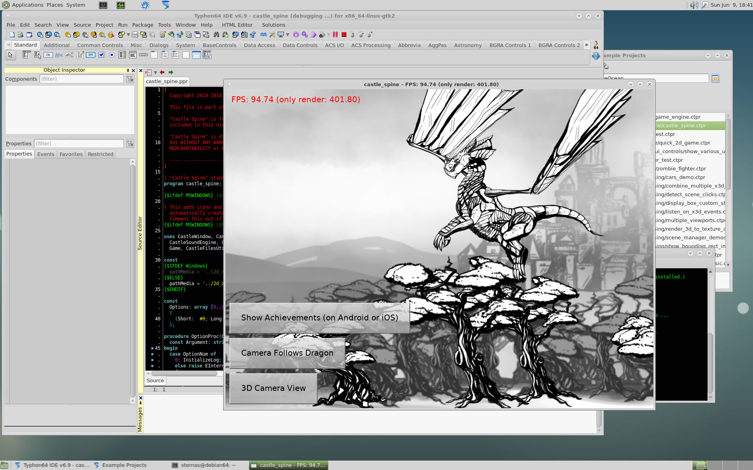Screen dimensions: 753x470
Task: Click the blue download arrow icon
Action: coord(596,56)
